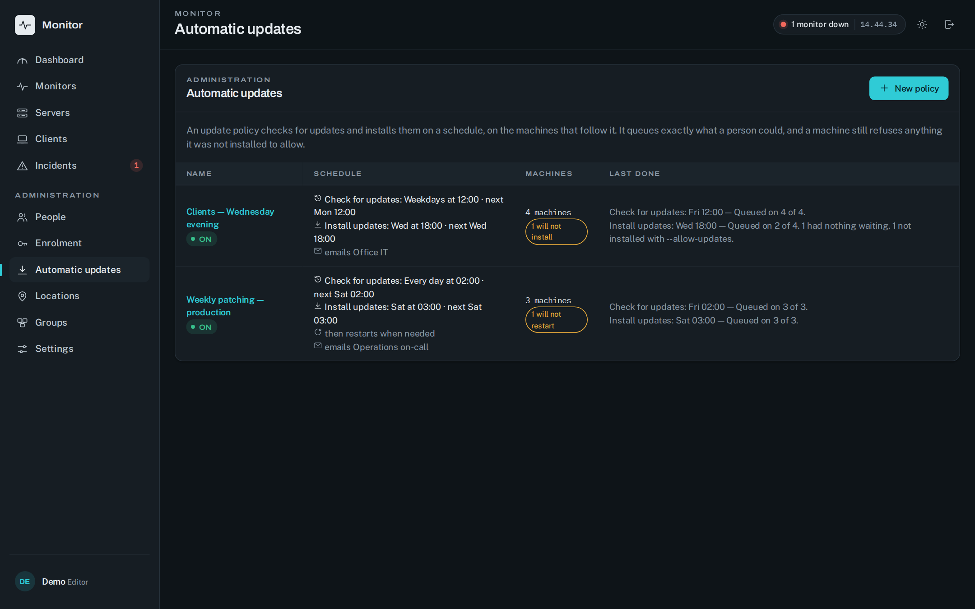Click envelope icon beside emails Office IT

tap(318, 251)
